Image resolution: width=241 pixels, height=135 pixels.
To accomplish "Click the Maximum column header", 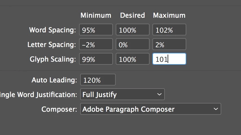I will [169, 15].
